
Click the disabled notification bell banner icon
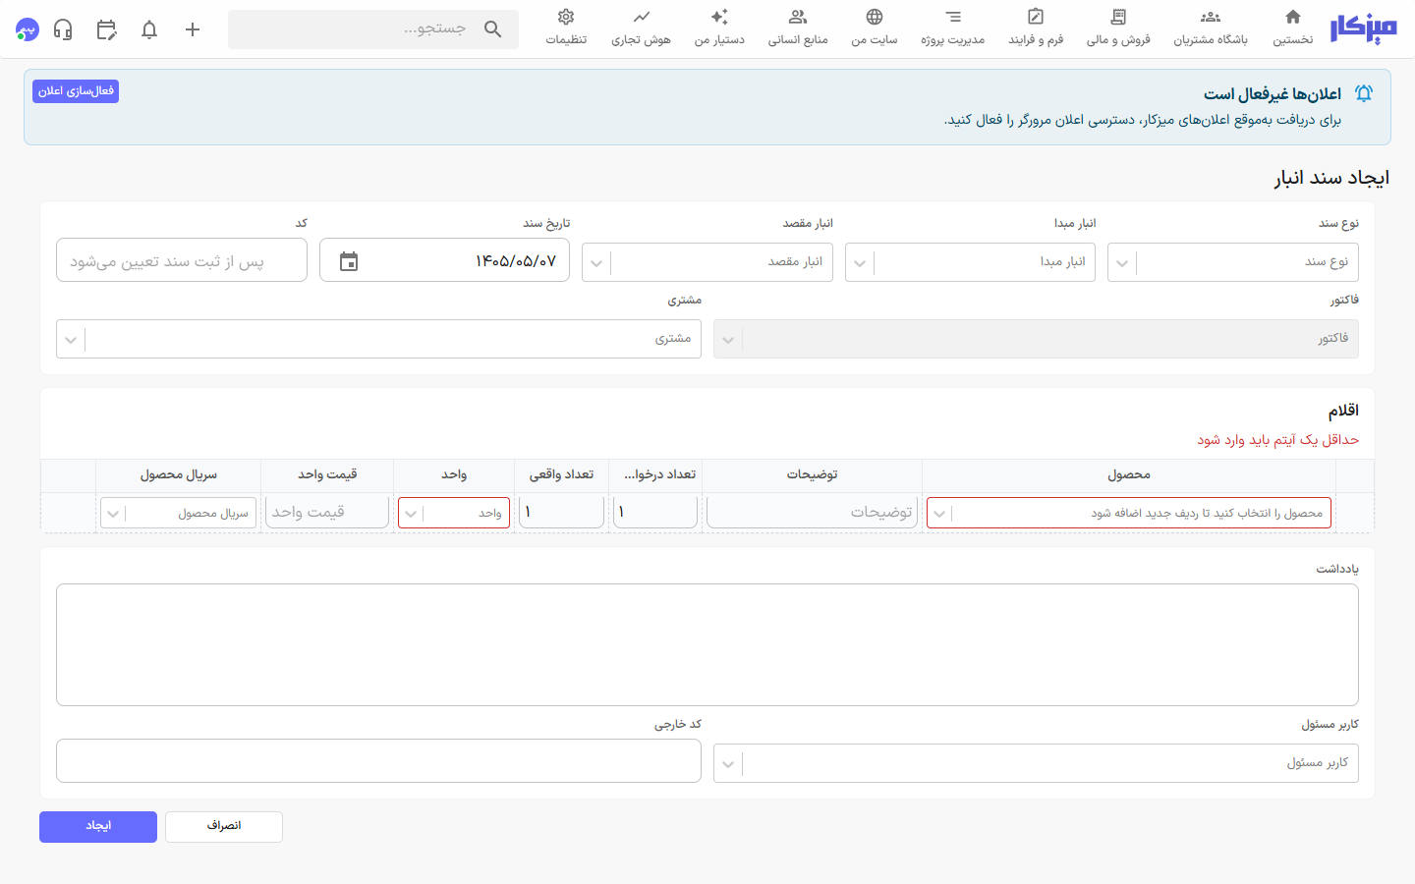(x=1364, y=93)
